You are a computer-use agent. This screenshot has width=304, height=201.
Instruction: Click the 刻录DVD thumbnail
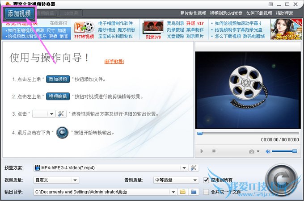(153, 30)
